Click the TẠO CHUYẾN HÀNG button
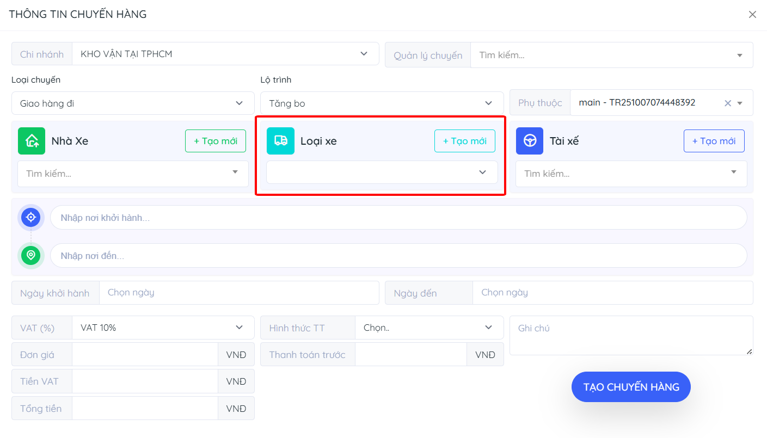Viewport: 767px width, 438px height. coord(631,387)
